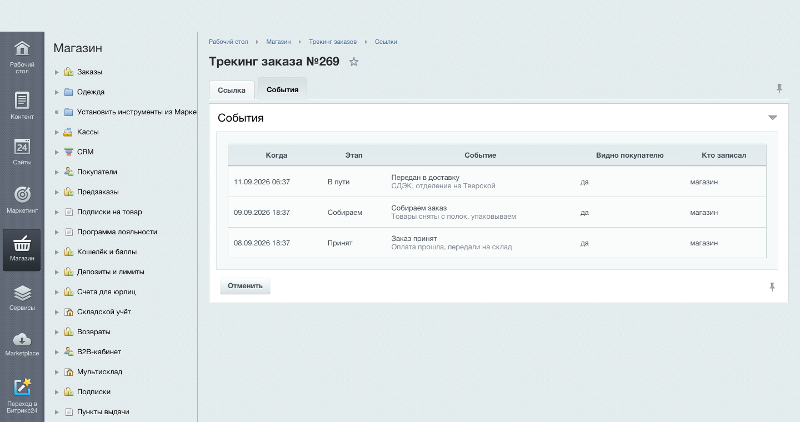Open Счета для юрлиц menu item
Screen dimensions: 800x422
106,292
